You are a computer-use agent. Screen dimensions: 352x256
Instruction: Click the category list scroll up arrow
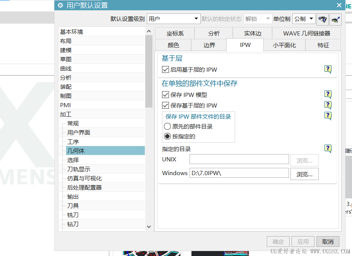point(149,31)
